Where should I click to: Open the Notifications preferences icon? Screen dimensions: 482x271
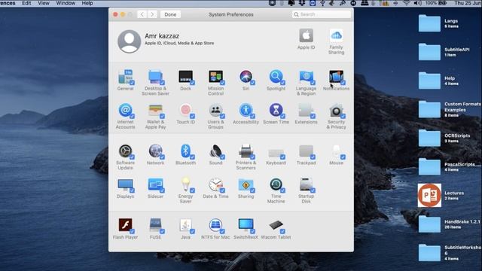[337, 77]
